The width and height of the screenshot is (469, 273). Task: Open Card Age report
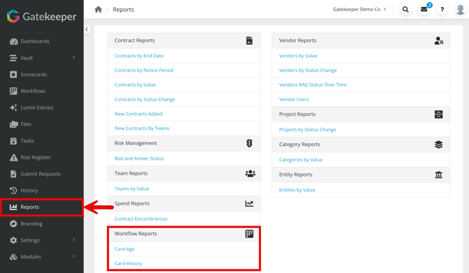[x=125, y=249]
